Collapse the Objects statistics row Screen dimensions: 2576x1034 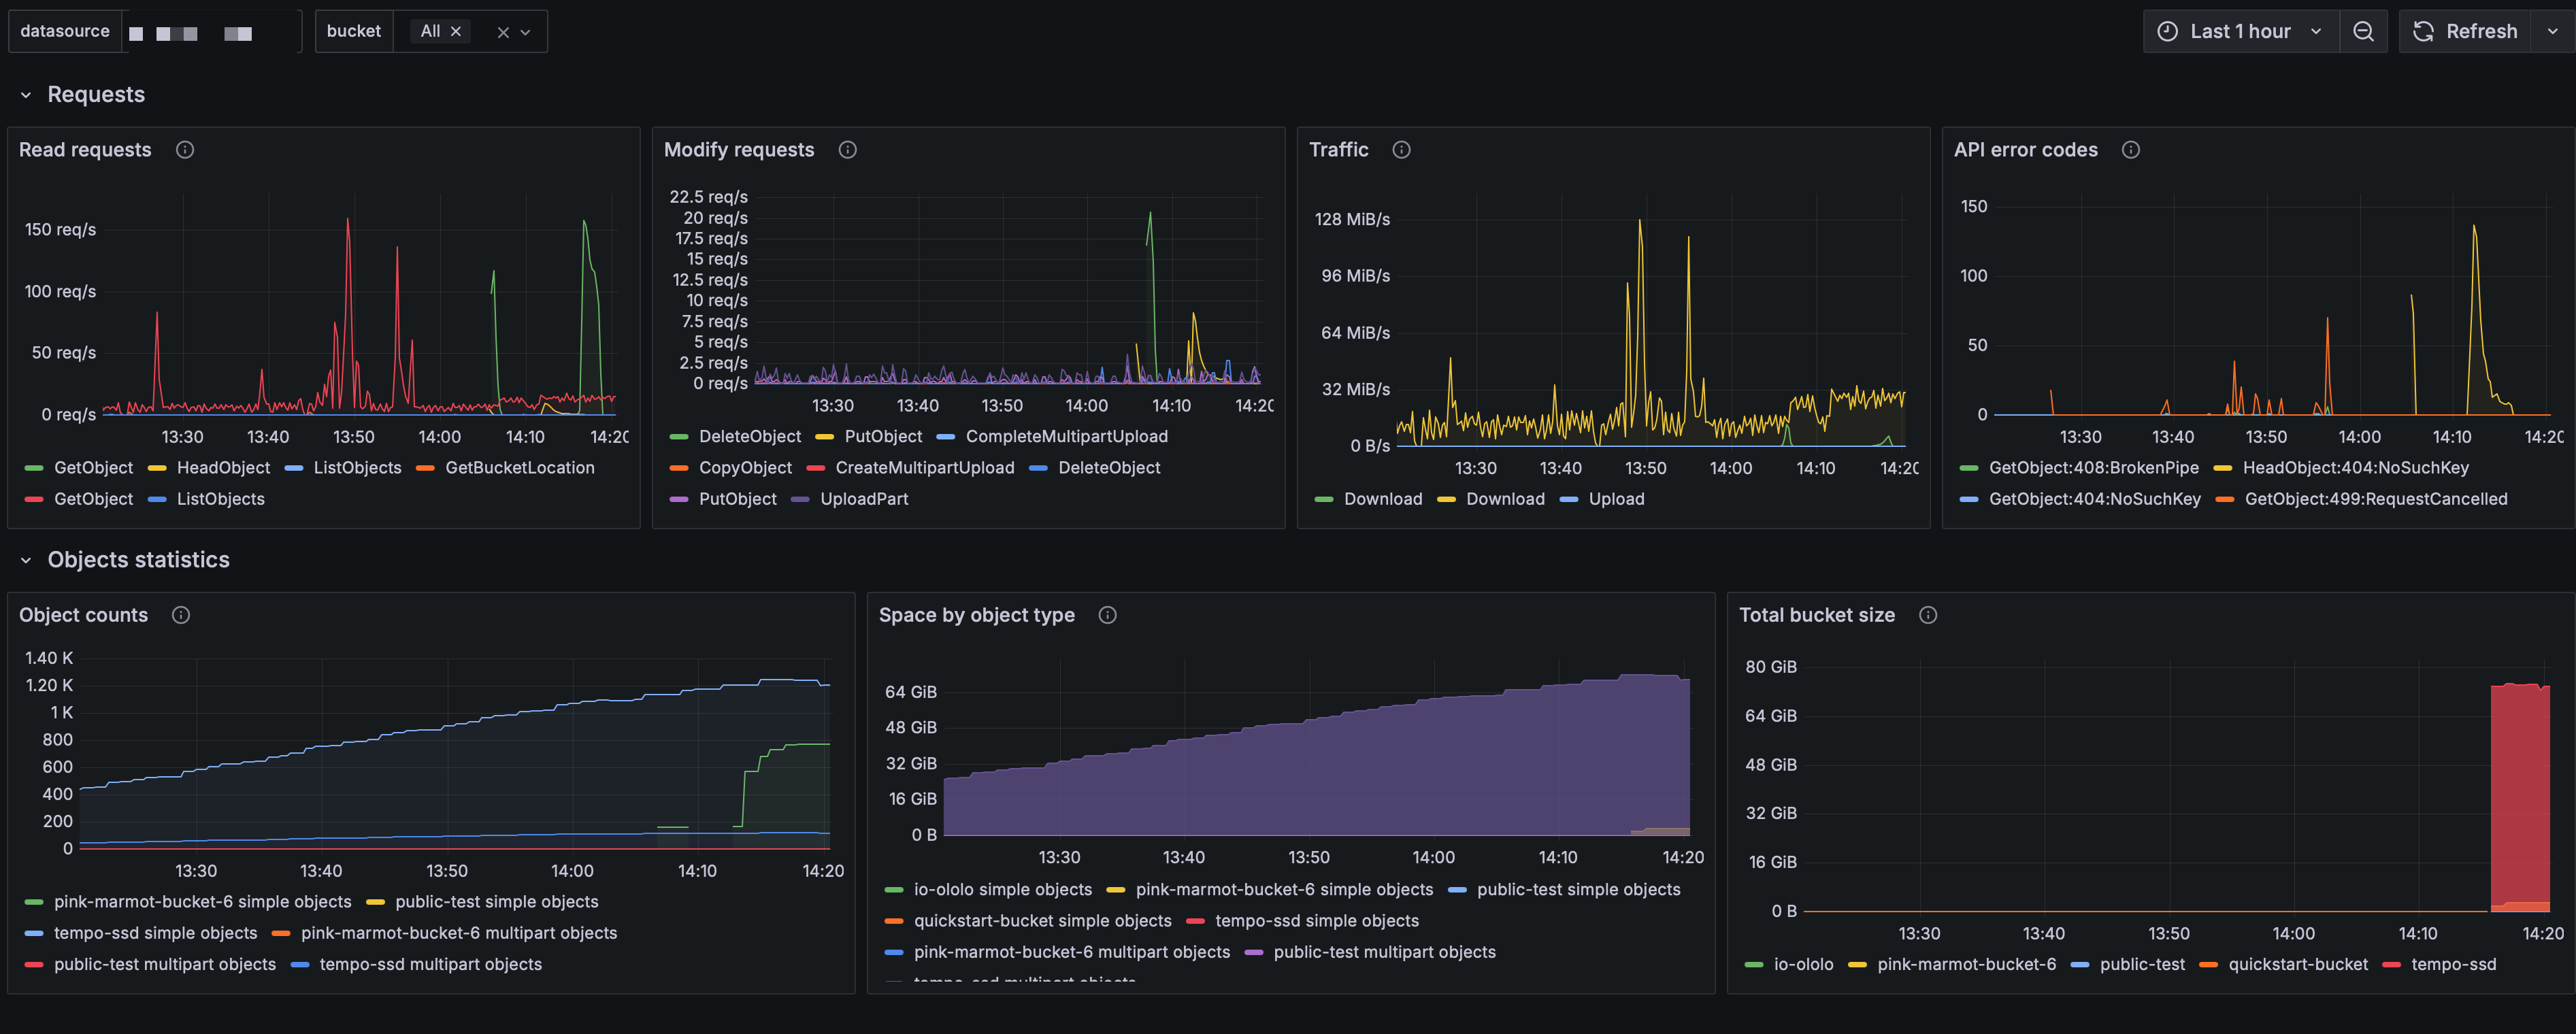tap(26, 560)
